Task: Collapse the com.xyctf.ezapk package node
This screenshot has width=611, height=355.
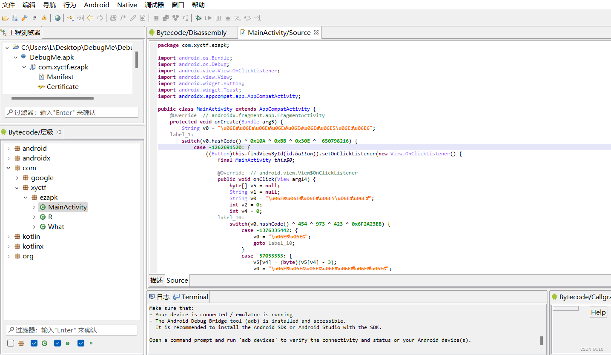Action: pos(24,67)
